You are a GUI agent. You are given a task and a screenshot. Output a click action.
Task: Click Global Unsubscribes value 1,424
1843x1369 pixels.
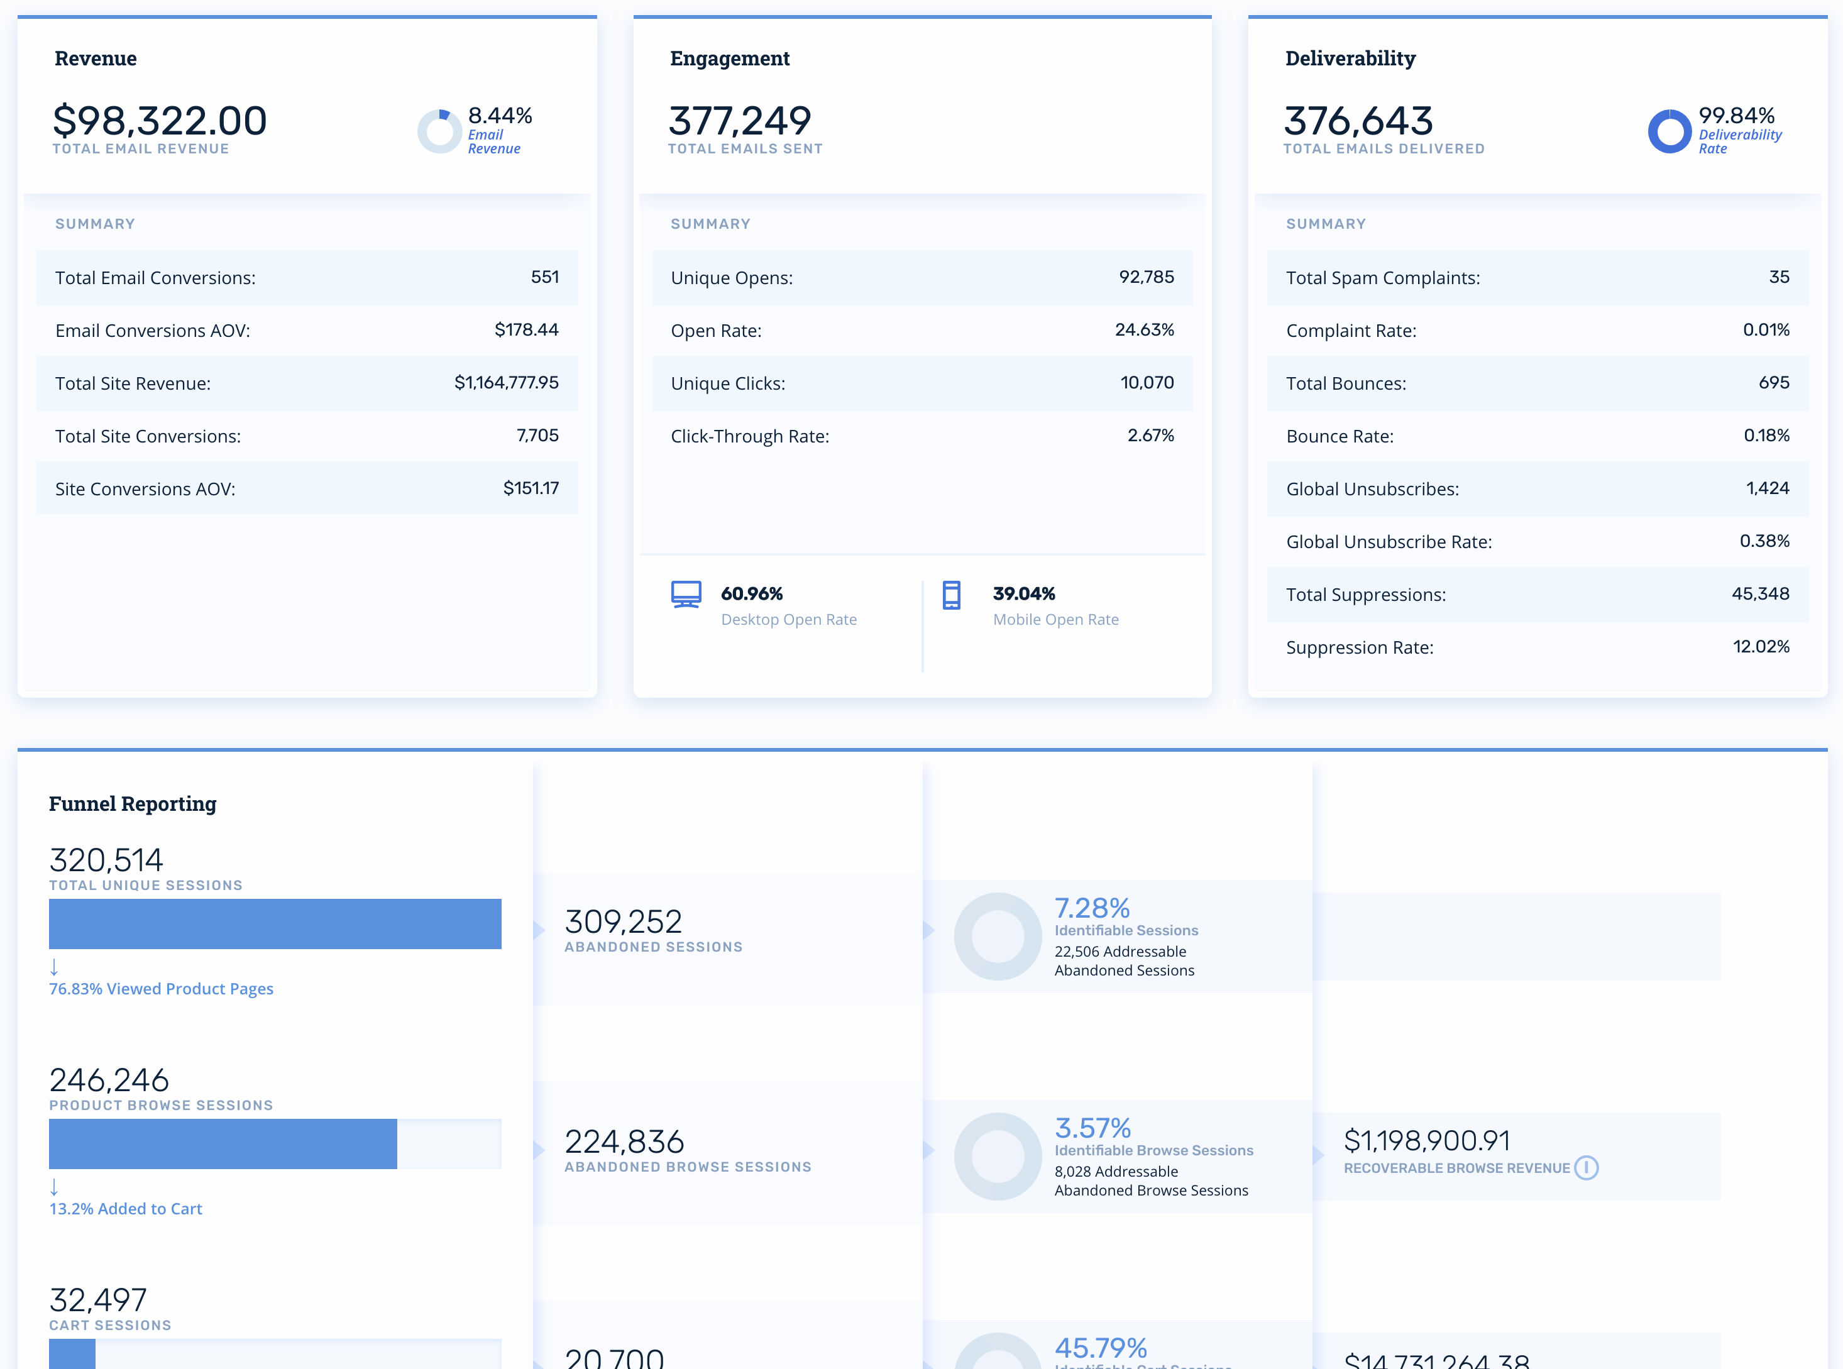[1768, 488]
